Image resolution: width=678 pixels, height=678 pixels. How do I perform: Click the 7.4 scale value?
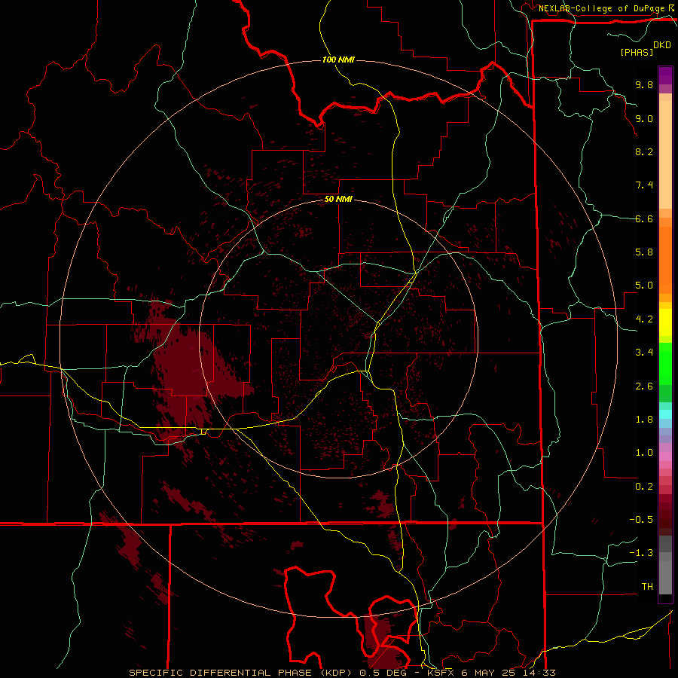[x=644, y=185]
